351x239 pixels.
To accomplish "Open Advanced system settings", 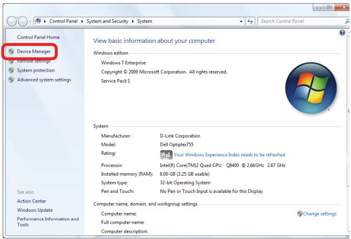I will [44, 79].
